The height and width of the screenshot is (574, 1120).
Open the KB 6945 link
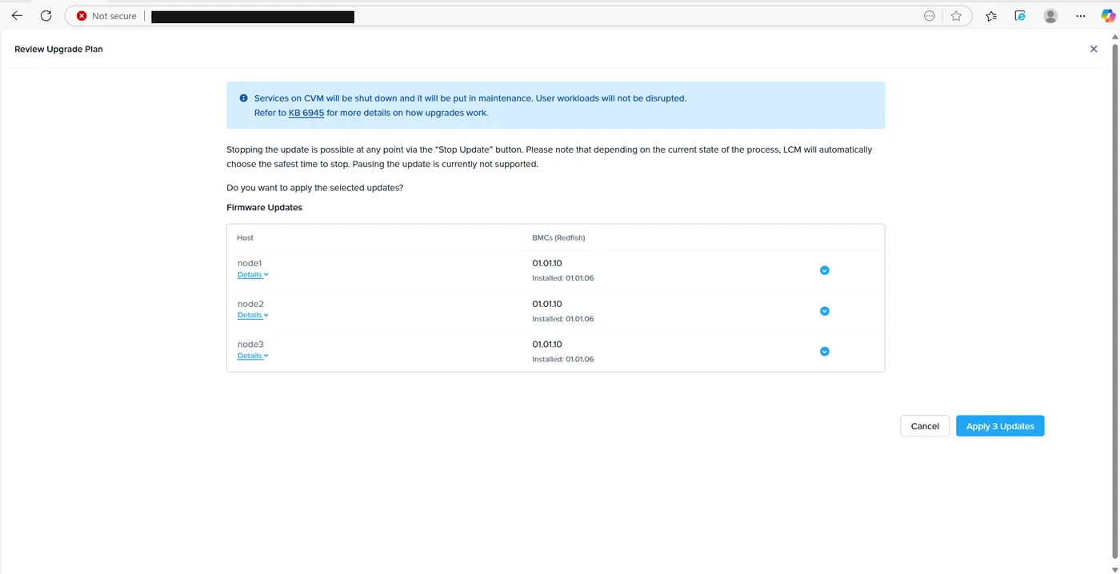click(306, 113)
